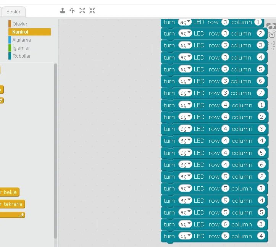Edit the column value in row 3 column 1 block

258,22
